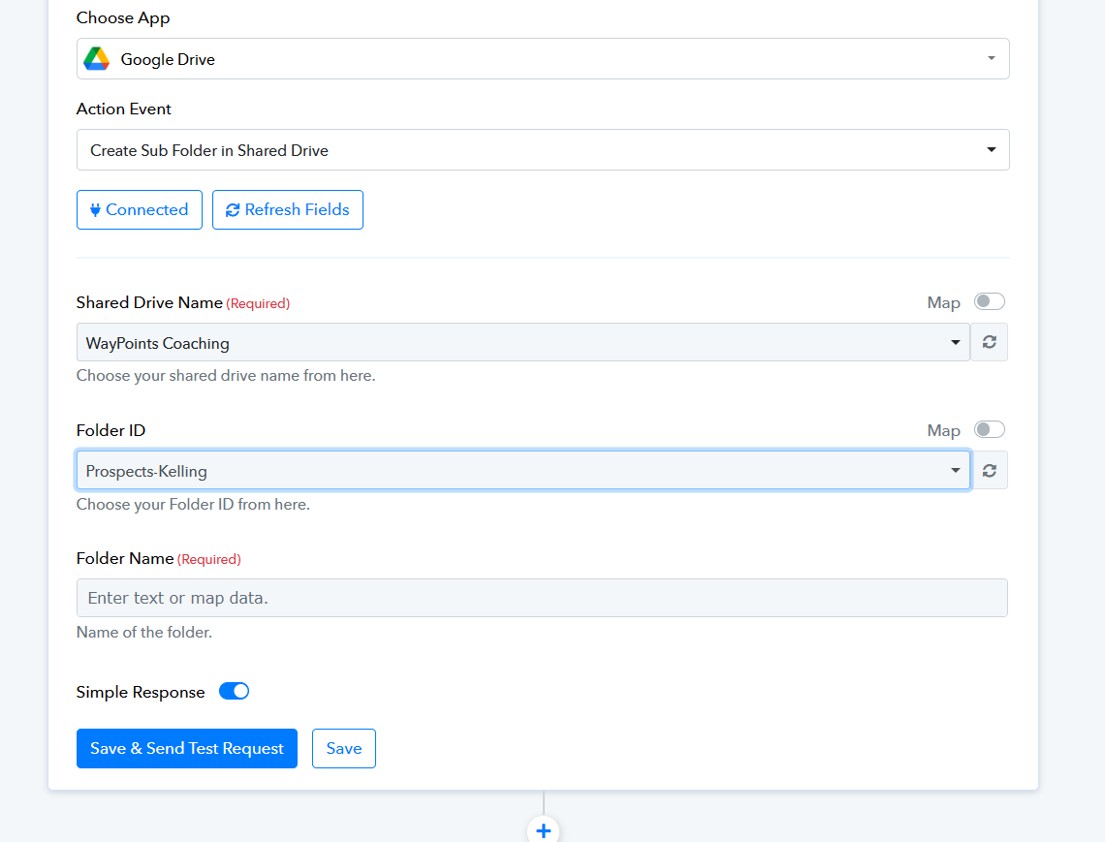The width and height of the screenshot is (1105, 842).
Task: Focus the Folder Name text field
Action: tap(542, 598)
